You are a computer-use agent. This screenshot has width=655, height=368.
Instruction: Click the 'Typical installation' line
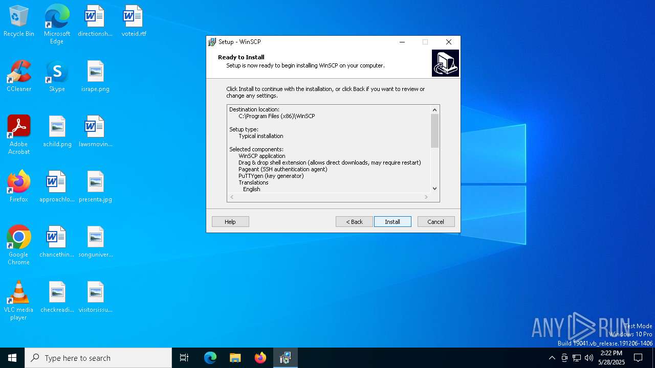click(261, 136)
